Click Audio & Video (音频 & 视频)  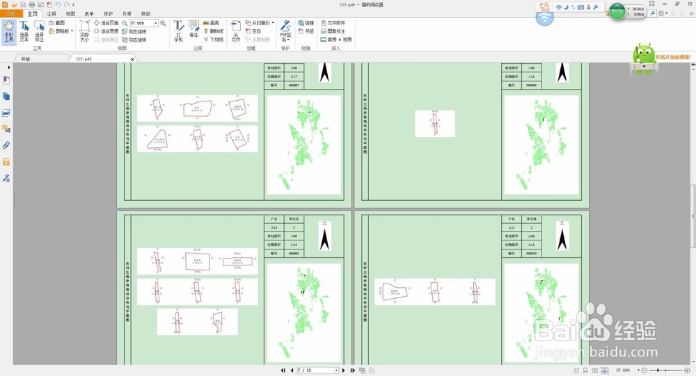336,40
